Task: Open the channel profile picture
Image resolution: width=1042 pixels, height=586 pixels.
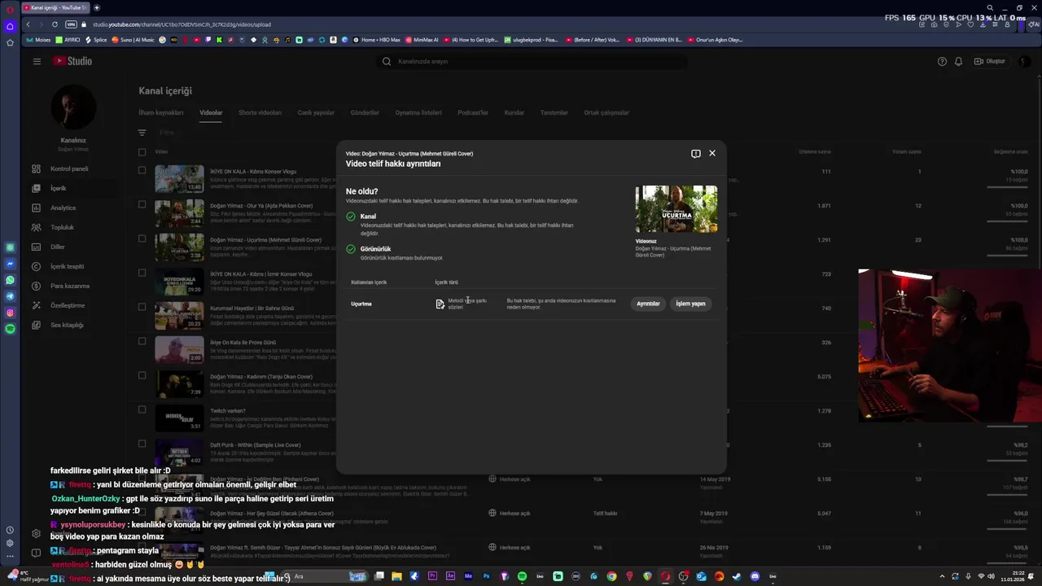Action: (x=73, y=106)
